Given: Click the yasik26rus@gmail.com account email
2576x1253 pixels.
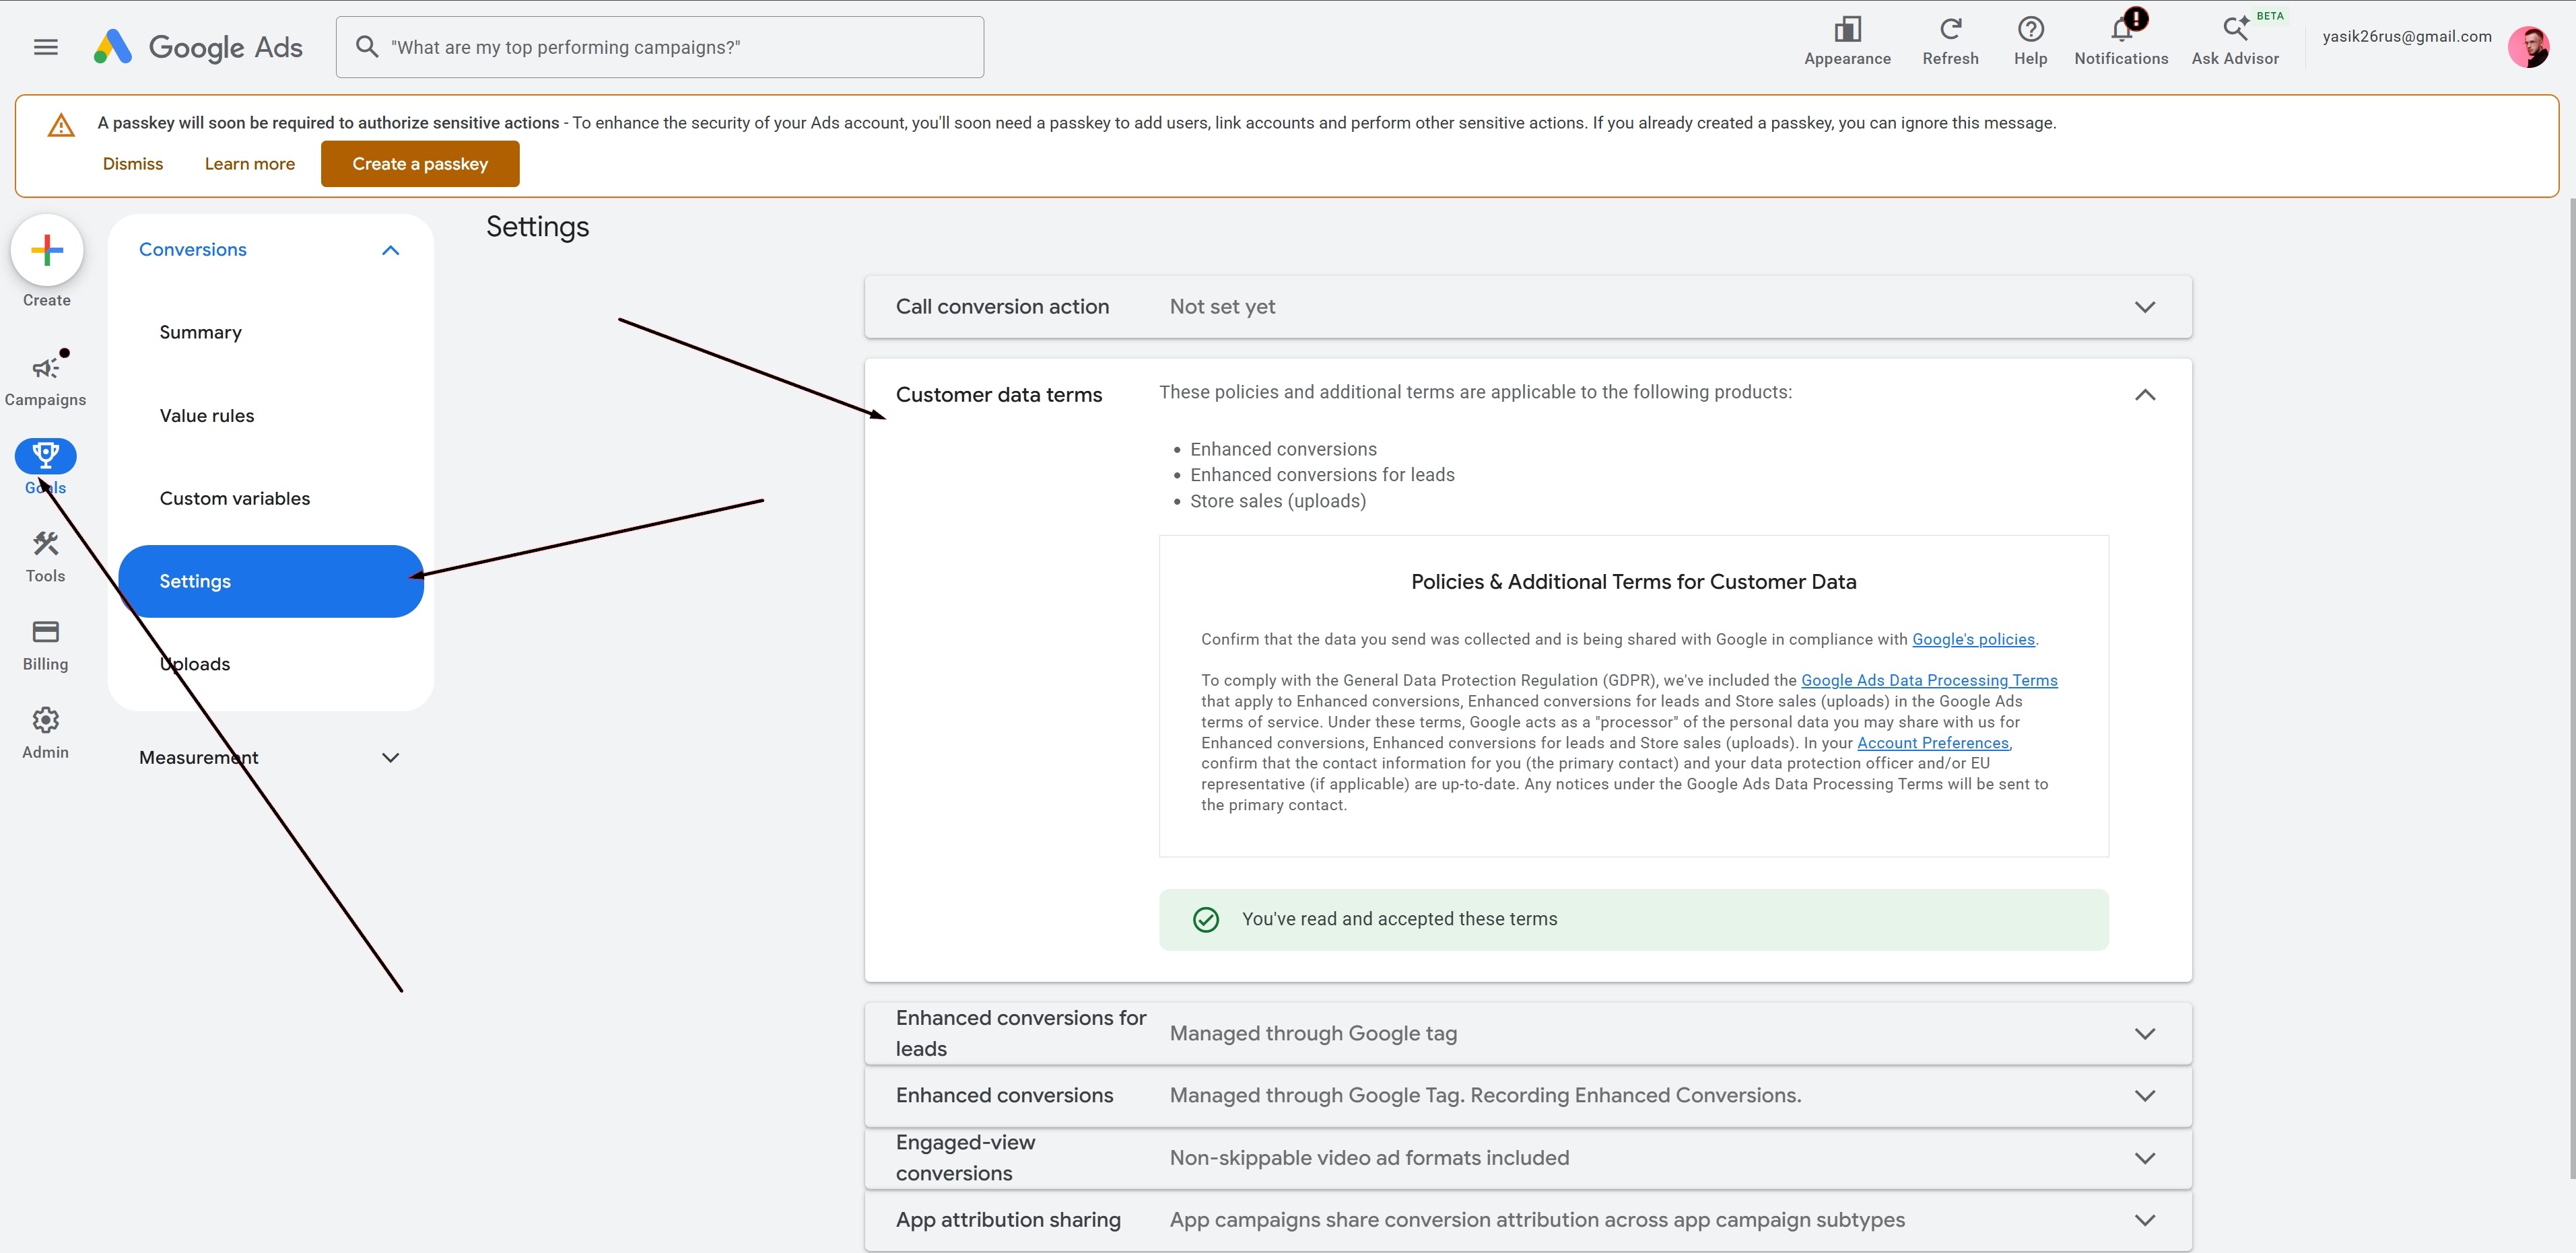Looking at the screenshot, I should [2407, 37].
